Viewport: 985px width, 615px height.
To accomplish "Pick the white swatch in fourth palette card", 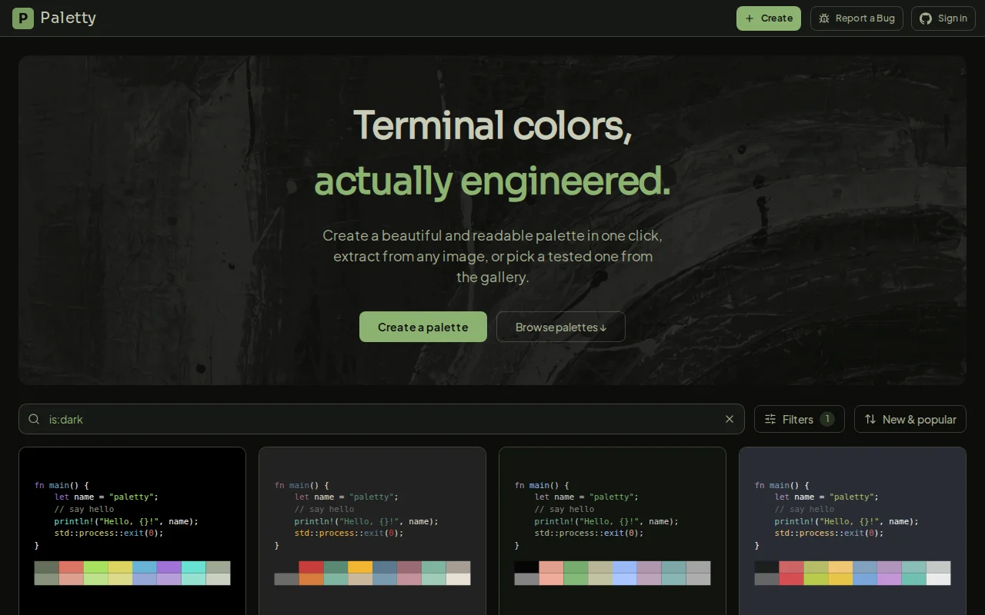I will tap(939, 580).
